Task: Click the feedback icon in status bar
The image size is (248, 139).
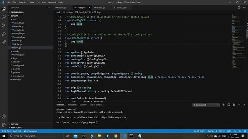Action: pyautogui.click(x=240, y=131)
